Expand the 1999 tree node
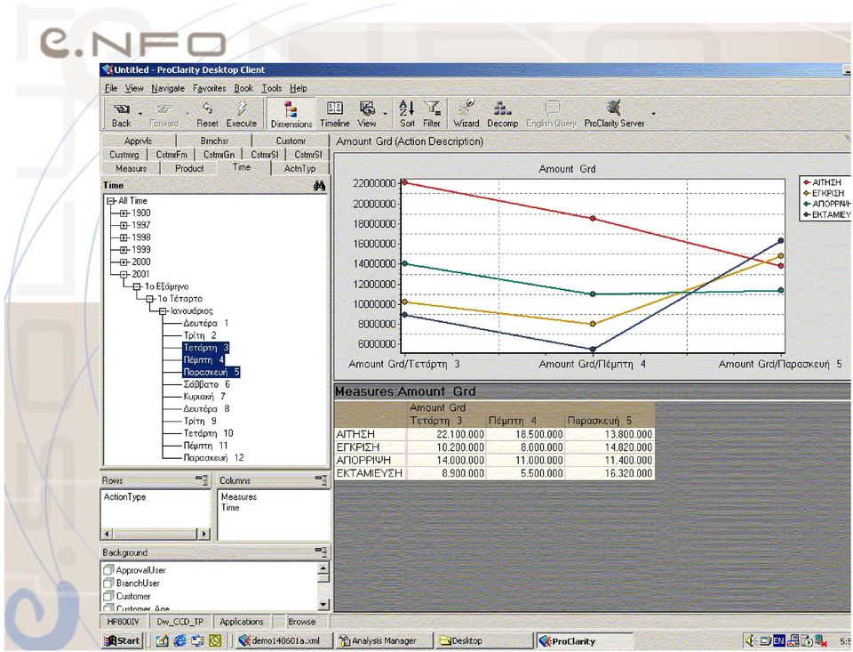This screenshot has height=652, width=853. [x=124, y=250]
